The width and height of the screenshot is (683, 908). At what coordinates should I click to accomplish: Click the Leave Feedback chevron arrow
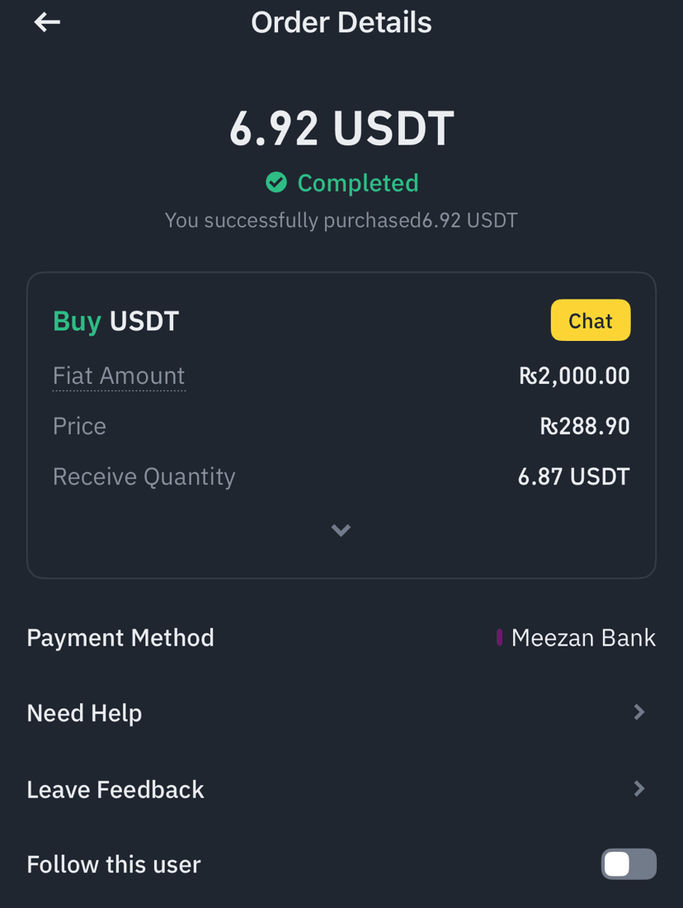tap(639, 788)
